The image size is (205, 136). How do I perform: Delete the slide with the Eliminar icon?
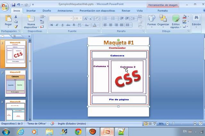tap(42, 27)
